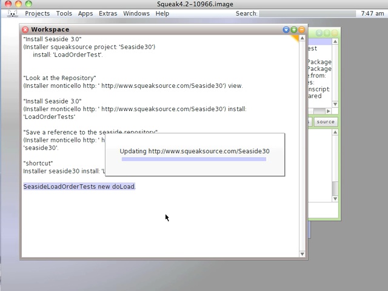Click the macOS green zoom button
388x291 pixels.
(28, 4)
